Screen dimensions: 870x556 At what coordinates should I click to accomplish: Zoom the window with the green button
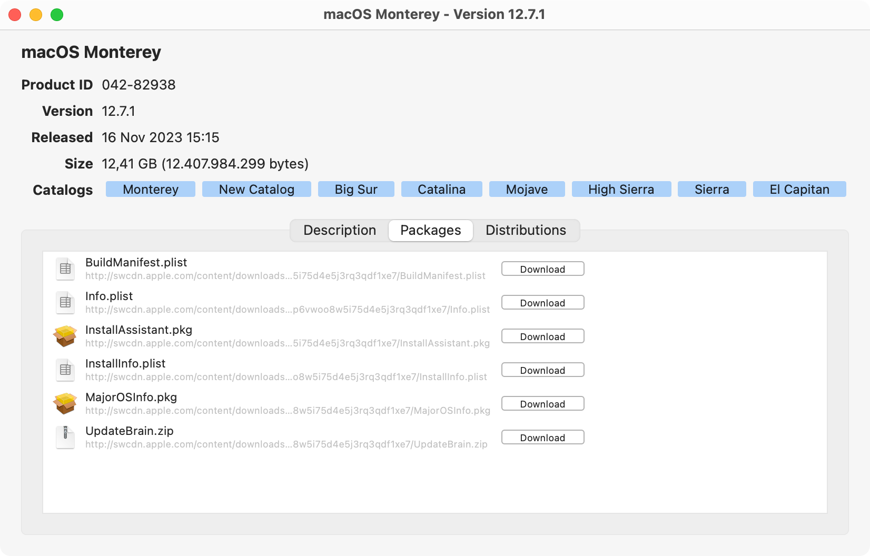coord(57,15)
